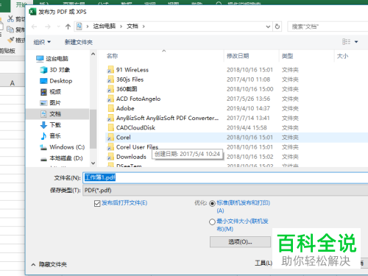Select 下载 folder in sidebar
Image resolution: width=368 pixels, height=276 pixels.
51,125
